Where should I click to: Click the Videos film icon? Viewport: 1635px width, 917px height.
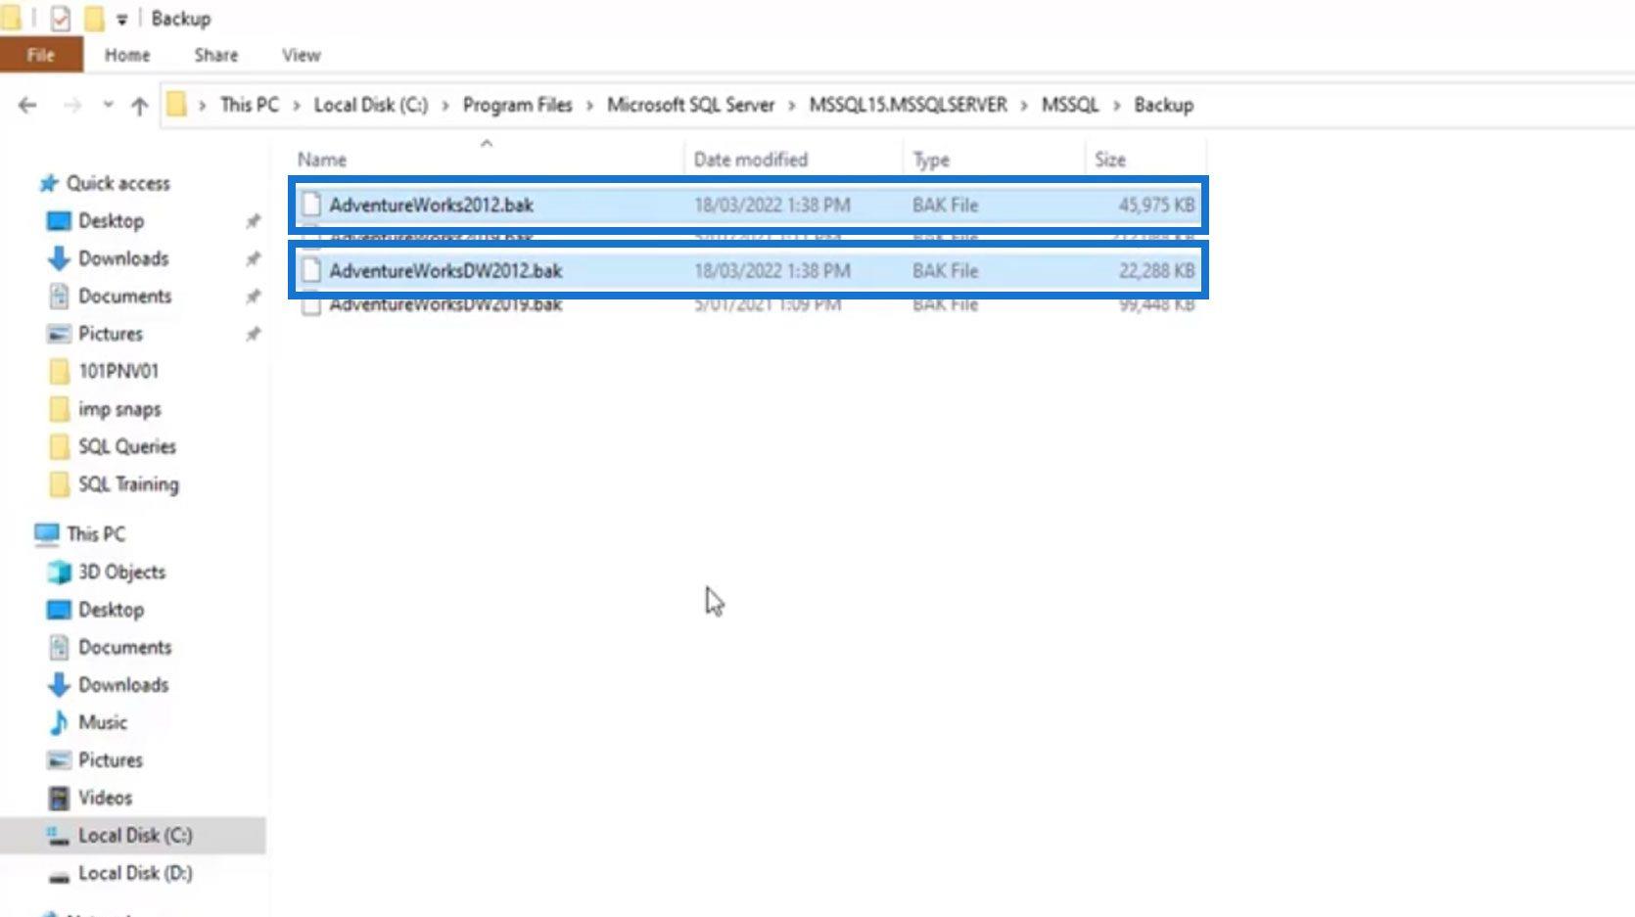pos(59,798)
